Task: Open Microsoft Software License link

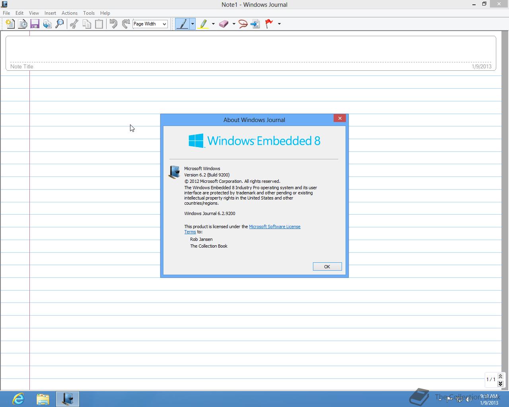Action: click(x=275, y=227)
